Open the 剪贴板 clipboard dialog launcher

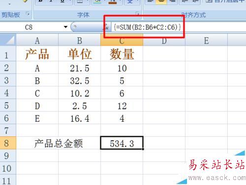[x=28, y=14]
